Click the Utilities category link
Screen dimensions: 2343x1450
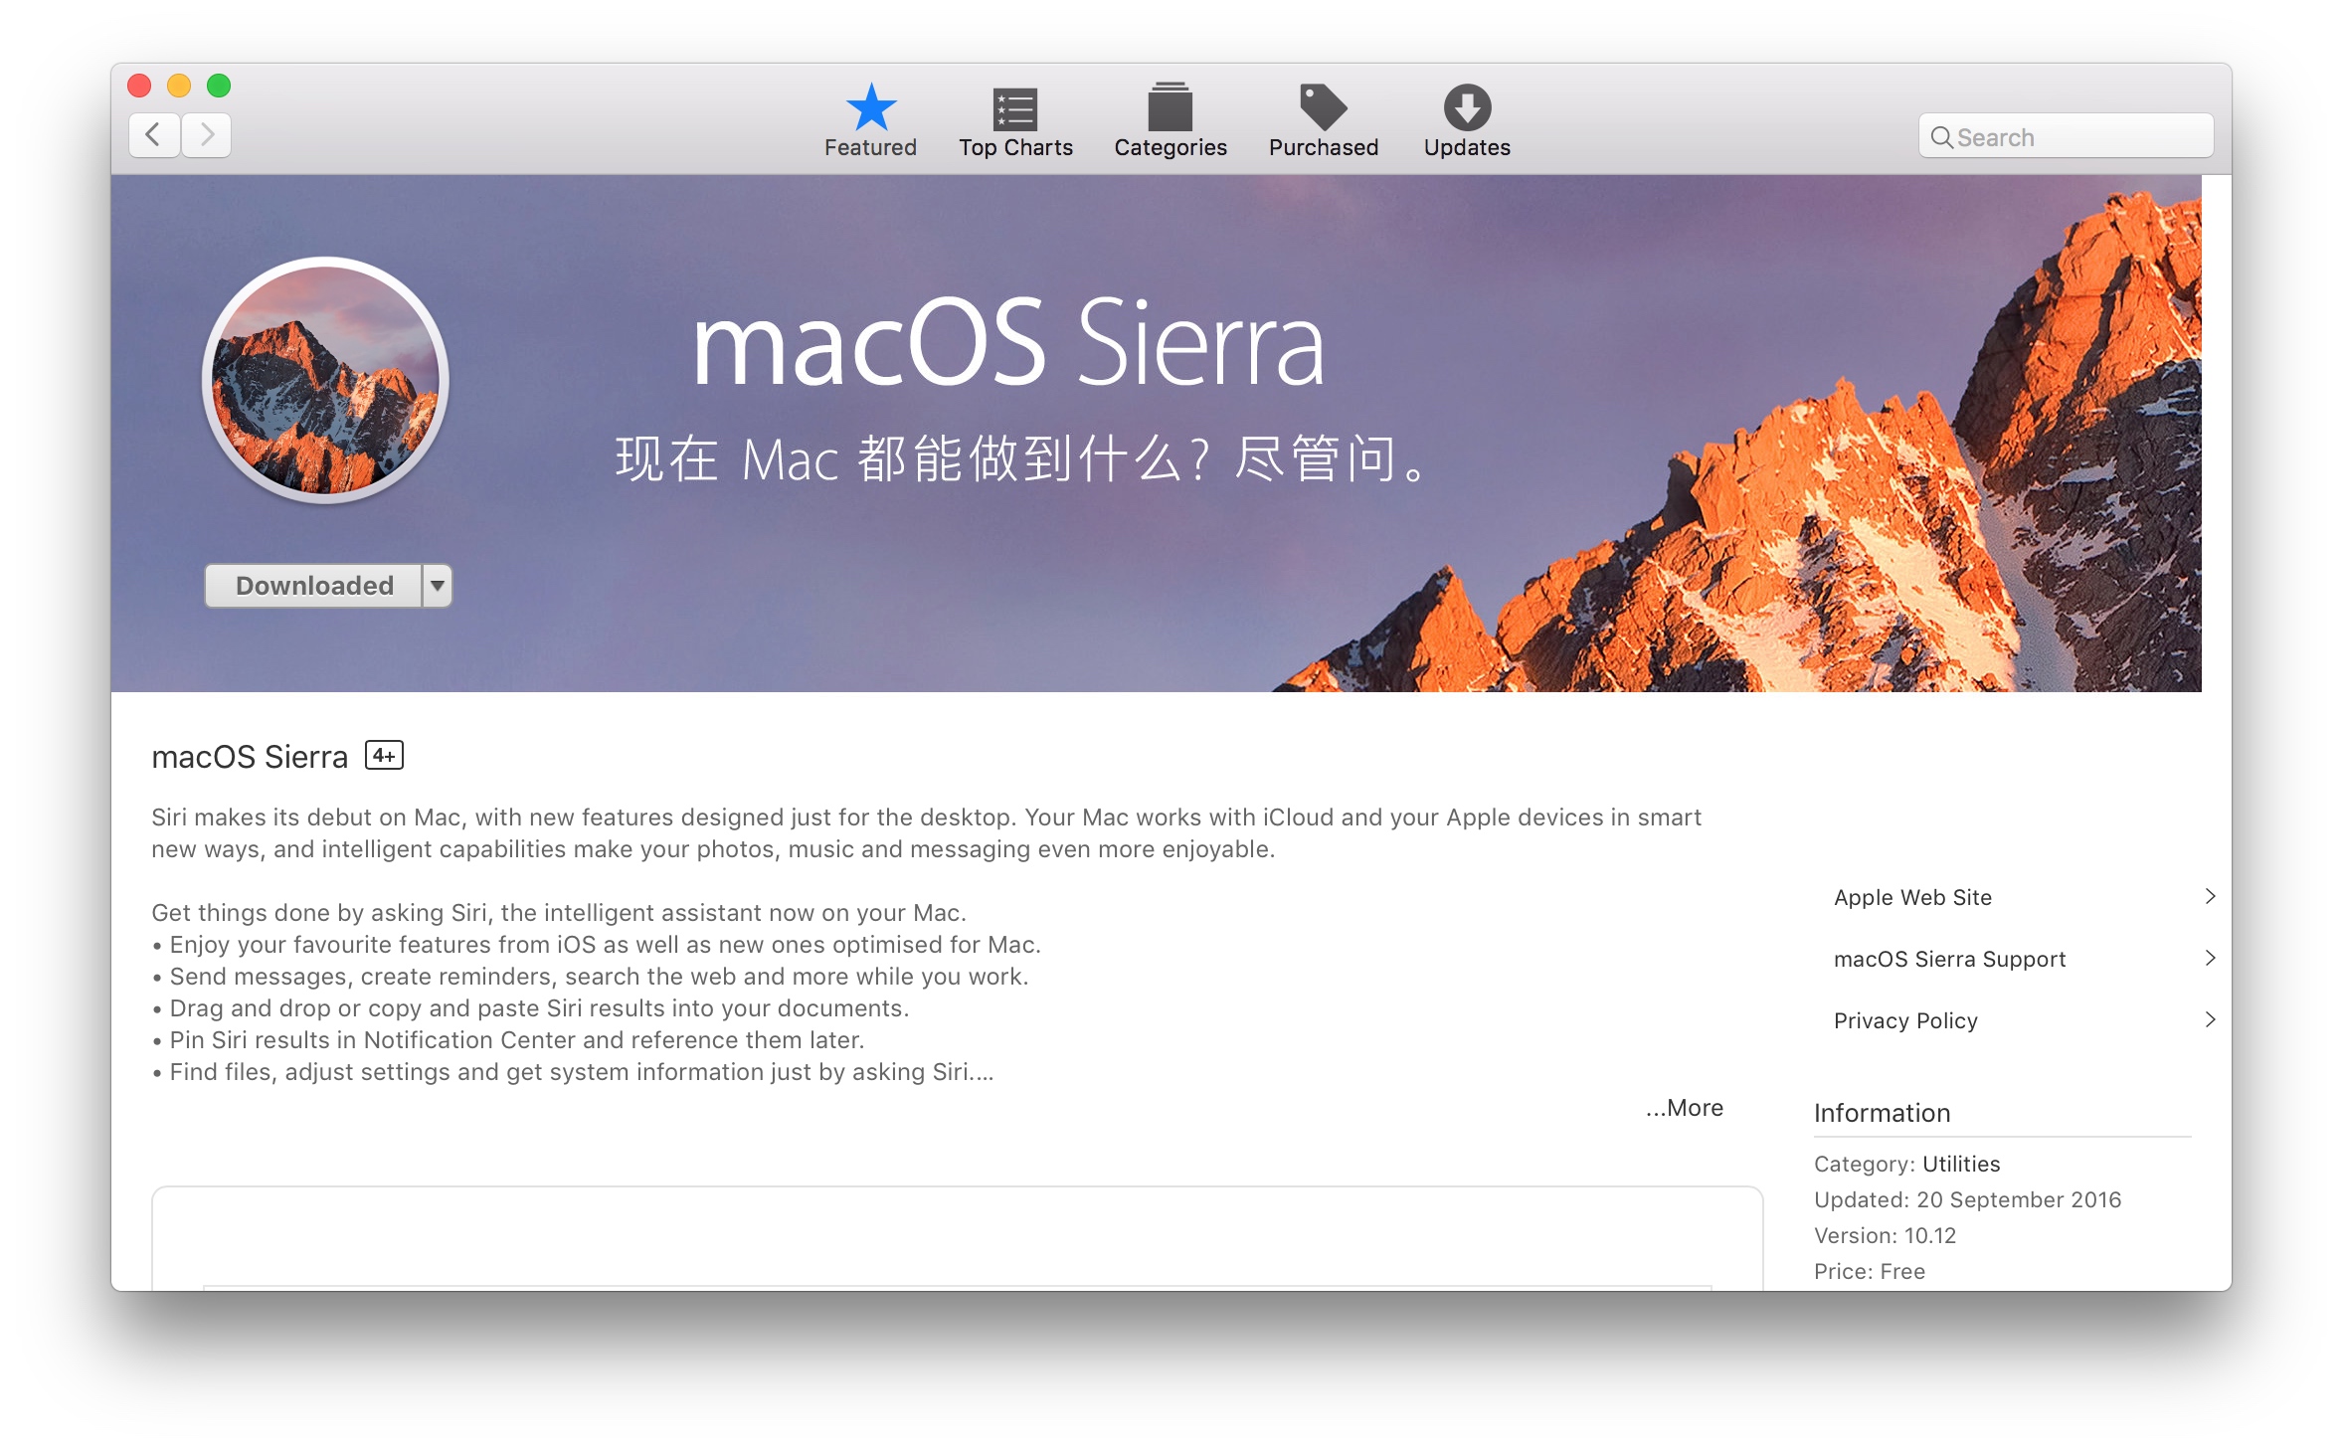(x=1961, y=1164)
